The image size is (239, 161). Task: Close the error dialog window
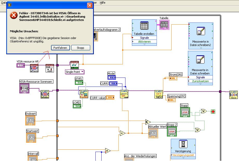coord(90,5)
